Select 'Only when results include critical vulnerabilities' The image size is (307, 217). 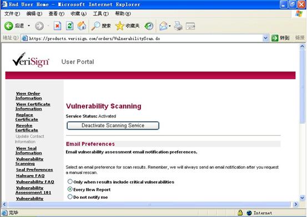pyautogui.click(x=70, y=182)
